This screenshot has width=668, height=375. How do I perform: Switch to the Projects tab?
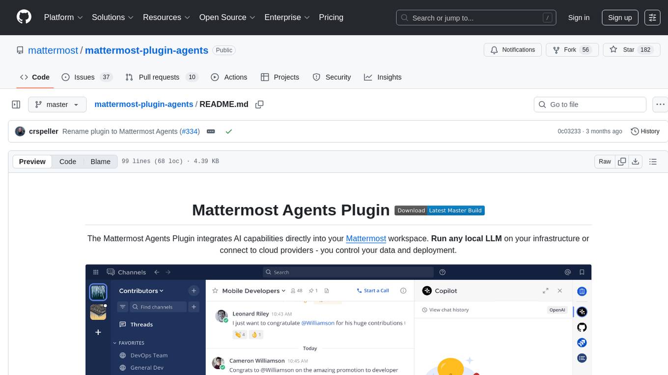pos(280,77)
